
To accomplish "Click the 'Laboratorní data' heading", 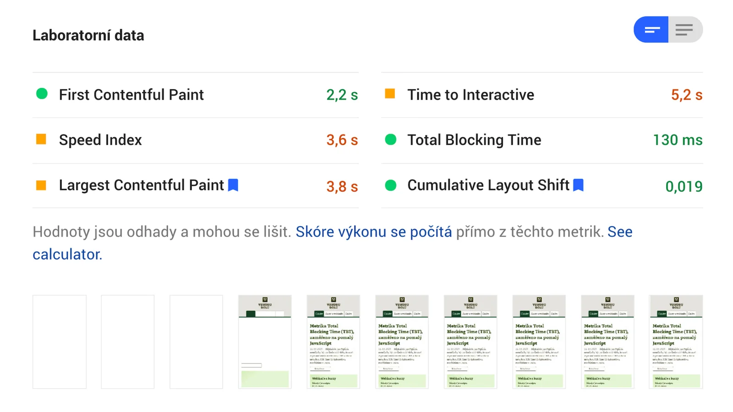I will point(88,35).
